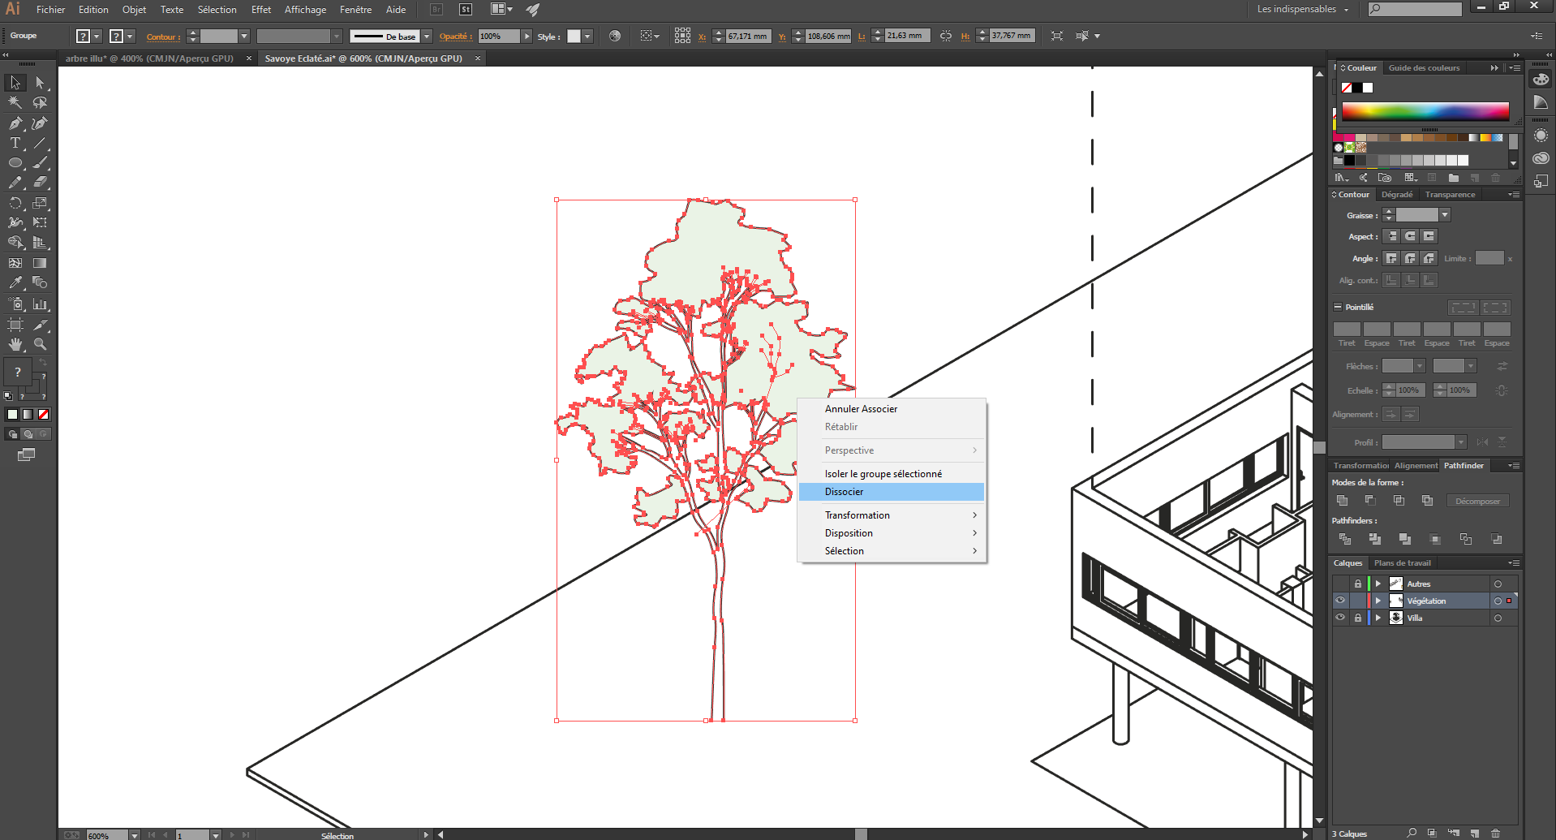Open the zoom level dropdown at bottom left
The height and width of the screenshot is (840, 1556).
point(134,835)
